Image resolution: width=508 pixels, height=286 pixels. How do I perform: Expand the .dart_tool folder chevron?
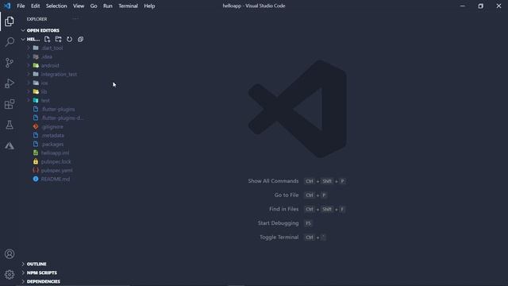[29, 48]
